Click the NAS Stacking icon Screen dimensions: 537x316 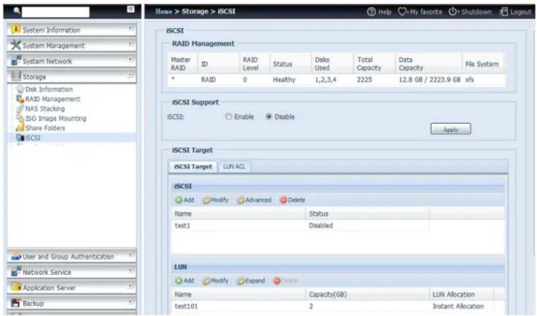pos(20,109)
